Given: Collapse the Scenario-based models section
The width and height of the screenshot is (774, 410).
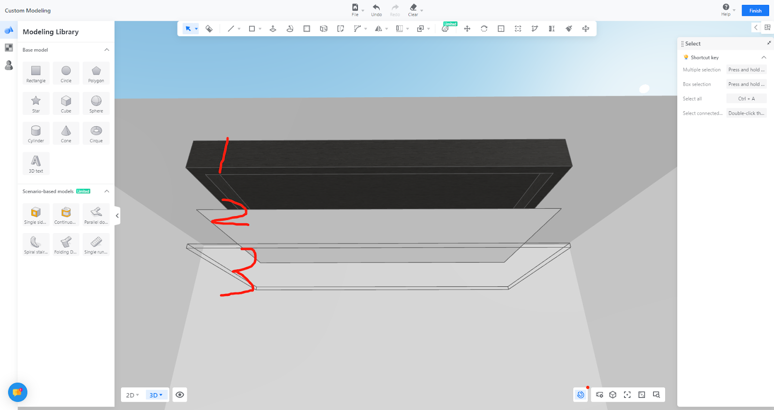Looking at the screenshot, I should coord(107,191).
